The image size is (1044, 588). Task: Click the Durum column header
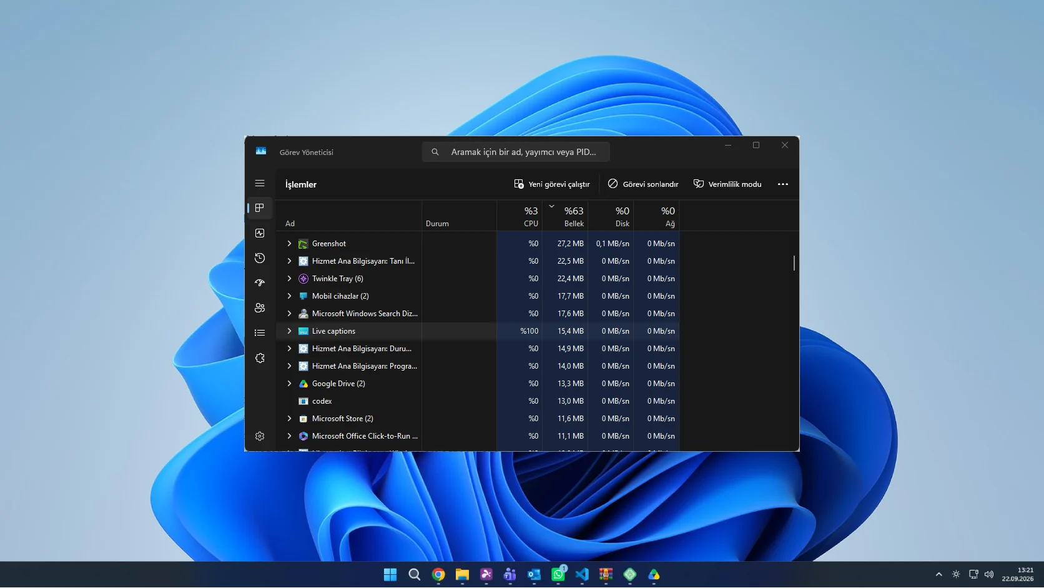point(460,216)
